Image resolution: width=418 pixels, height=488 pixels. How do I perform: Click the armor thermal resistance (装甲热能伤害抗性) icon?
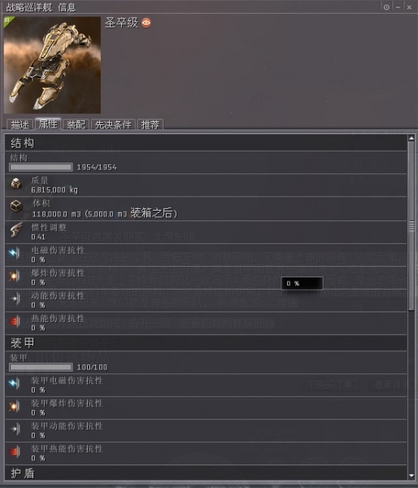point(15,451)
